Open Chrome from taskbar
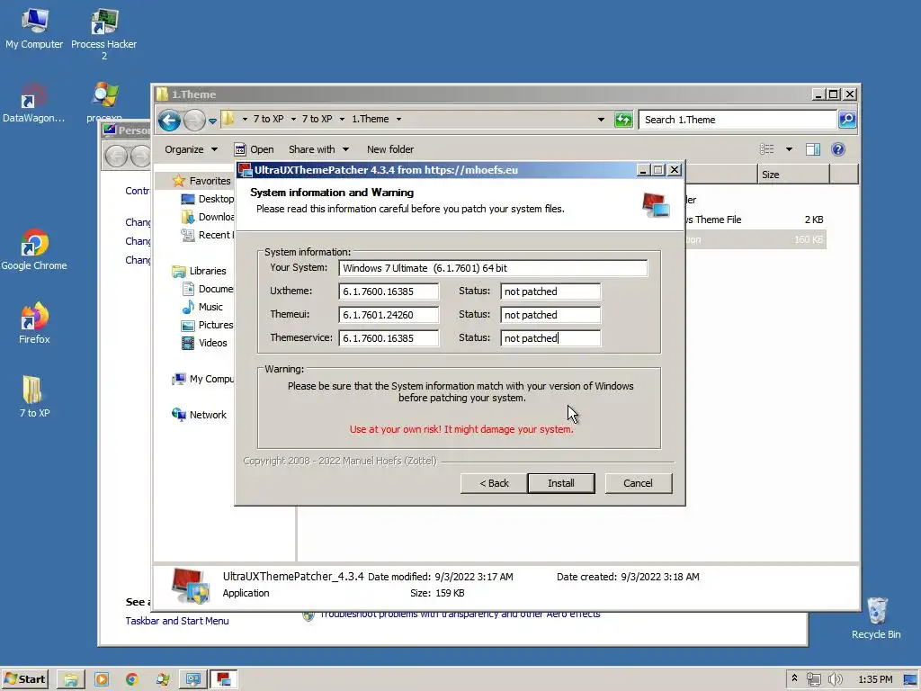The width and height of the screenshot is (921, 691). [x=132, y=679]
